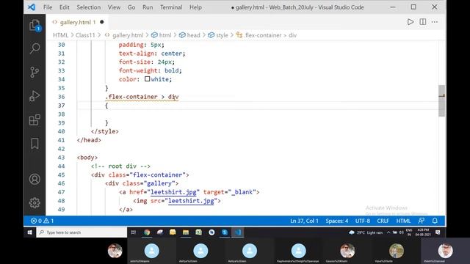The height and width of the screenshot is (264, 470).
Task: Click the root div comment line
Action: tap(120, 166)
